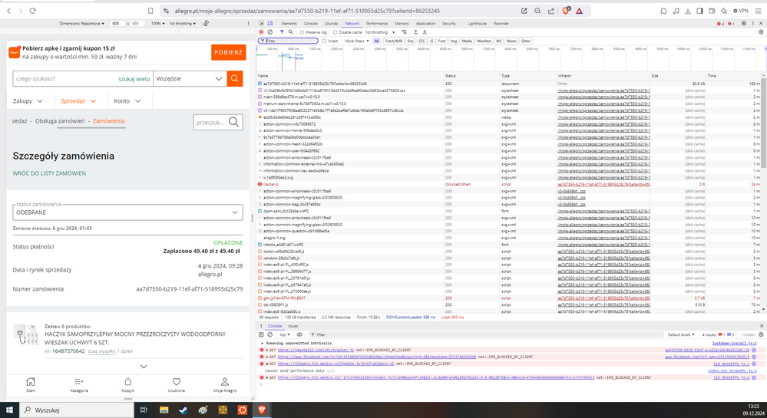Click 'szukaj wielu' link
This screenshot has width=767, height=418.
click(x=134, y=79)
